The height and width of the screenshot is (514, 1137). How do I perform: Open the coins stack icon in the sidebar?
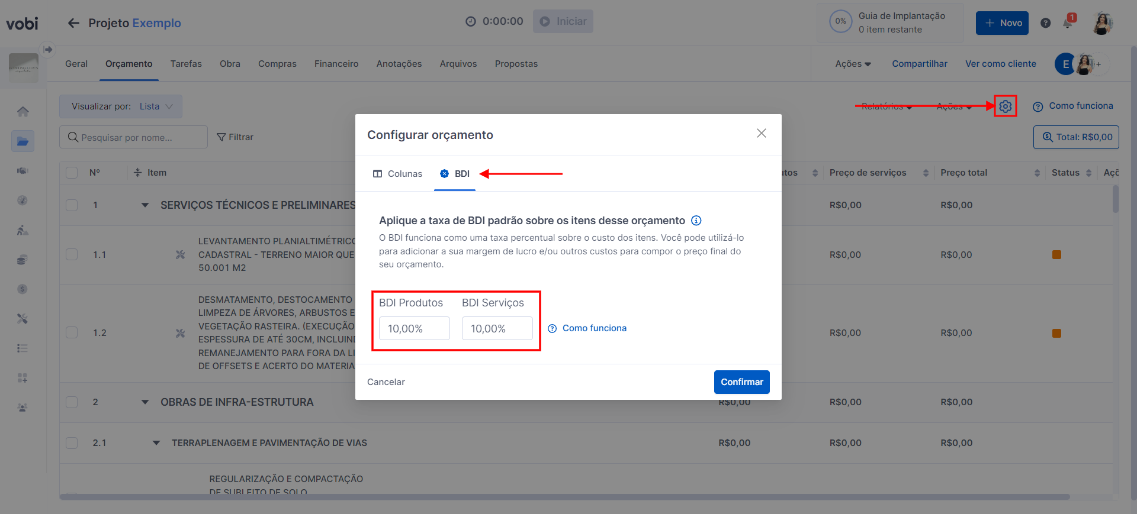click(x=23, y=260)
